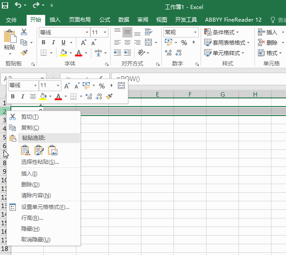Toggle Bold in the ribbon font group
Viewport: 286px width, 255px height.
(x=43, y=42)
